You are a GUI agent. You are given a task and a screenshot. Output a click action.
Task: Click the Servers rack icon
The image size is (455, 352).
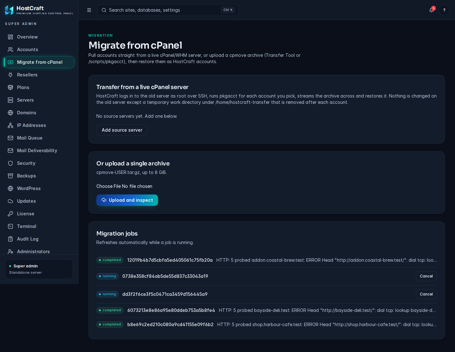[10, 100]
